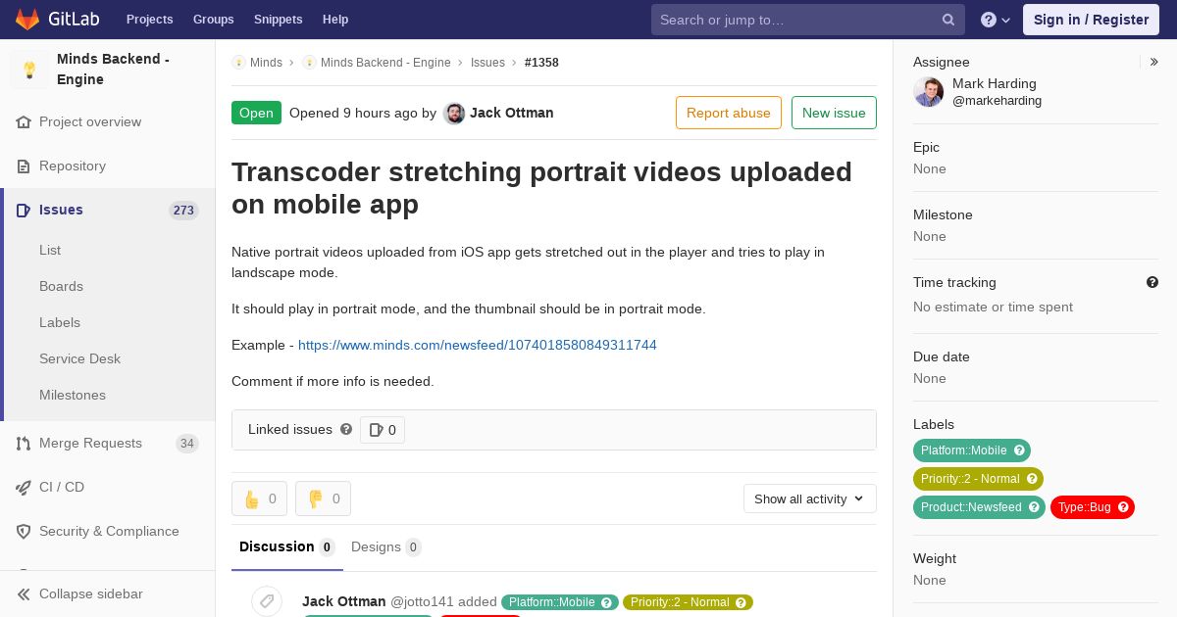1177x617 pixels.
Task: Click Time tracking help icon
Action: click(1152, 282)
